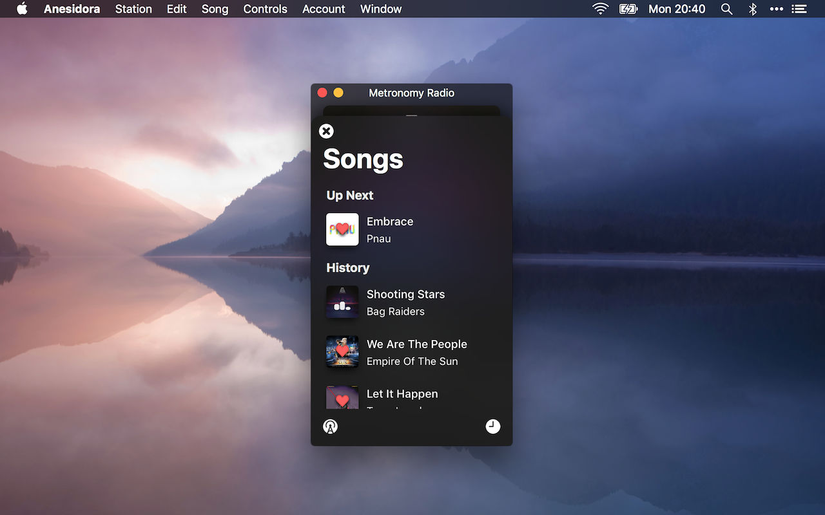Viewport: 825px width, 515px height.
Task: Select the Shooting Stars album artwork
Action: click(x=342, y=302)
